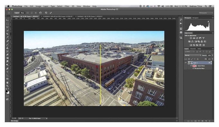Select the History Brush tool
219x127 pixels.
[x=7, y=51]
